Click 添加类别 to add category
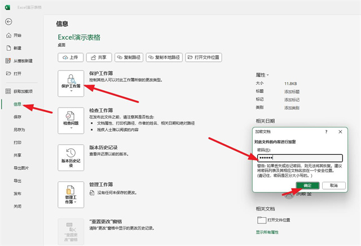 (x=292, y=108)
